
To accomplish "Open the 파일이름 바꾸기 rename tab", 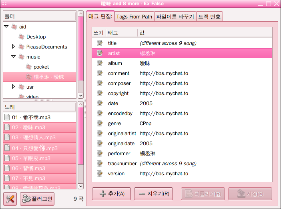I will click(175, 17).
